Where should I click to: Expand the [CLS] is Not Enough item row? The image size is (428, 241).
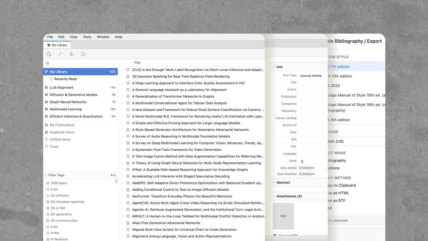(122, 70)
